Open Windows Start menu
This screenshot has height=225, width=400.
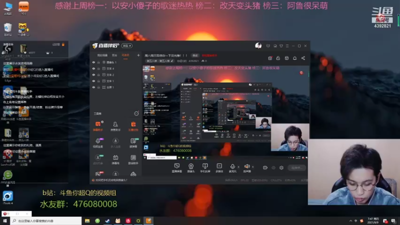5,221
